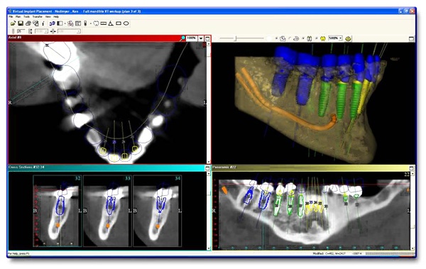Click the open file folder icon
The image size is (426, 269).
coord(13,23)
